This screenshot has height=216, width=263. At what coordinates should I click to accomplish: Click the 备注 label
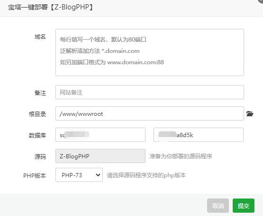40,93
